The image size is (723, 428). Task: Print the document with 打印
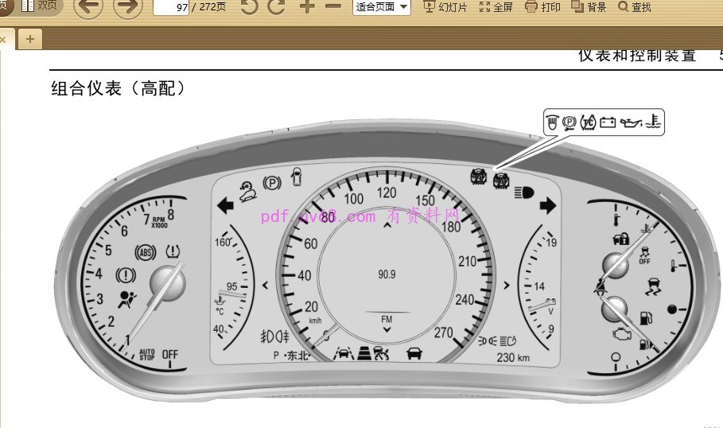(542, 7)
